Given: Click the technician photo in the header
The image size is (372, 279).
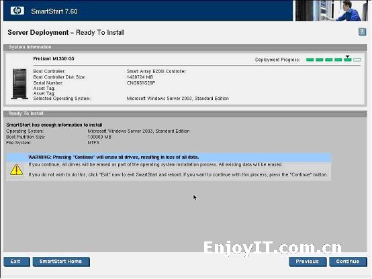Looking at the screenshot, I should (x=332, y=11).
